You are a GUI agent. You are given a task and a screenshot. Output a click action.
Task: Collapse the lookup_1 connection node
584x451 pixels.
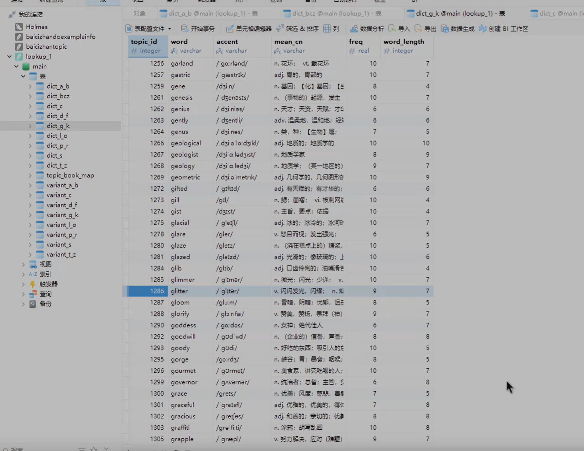(9, 56)
